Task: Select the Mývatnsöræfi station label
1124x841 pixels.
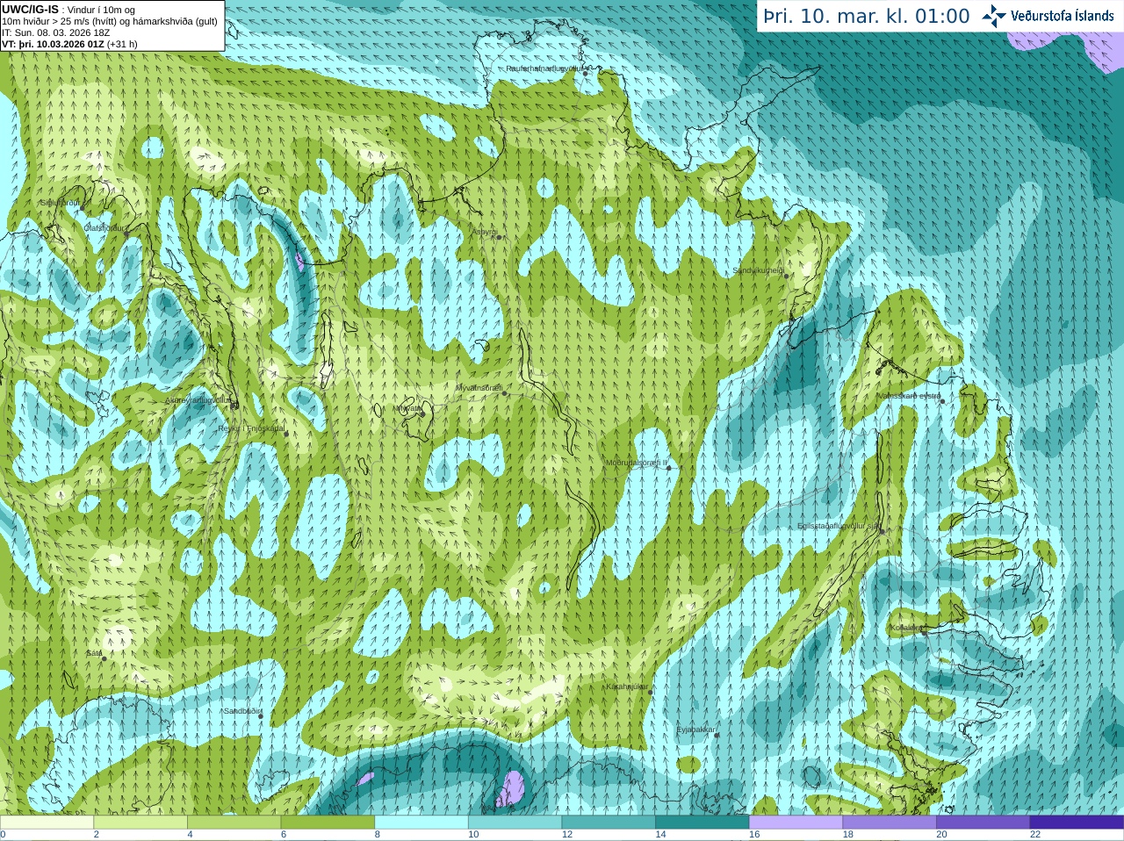Action: (x=479, y=387)
